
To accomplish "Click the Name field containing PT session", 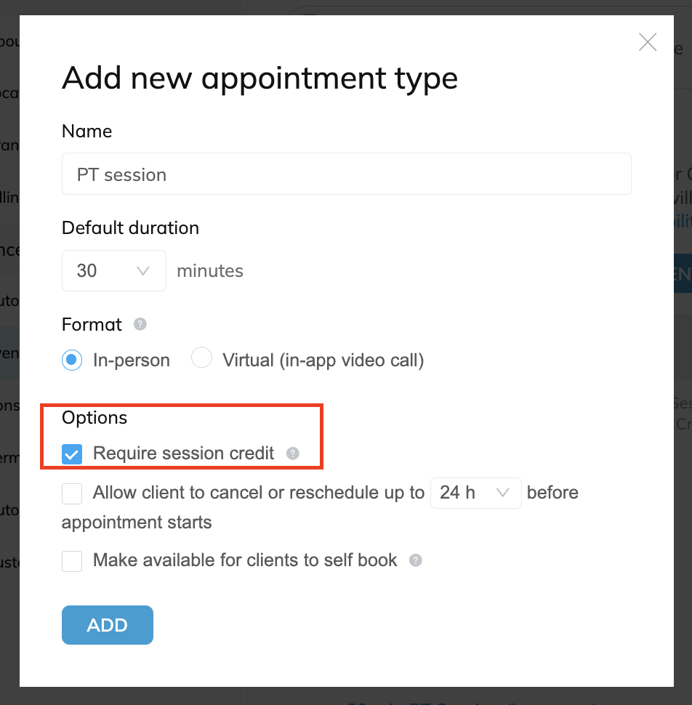I will (x=346, y=174).
